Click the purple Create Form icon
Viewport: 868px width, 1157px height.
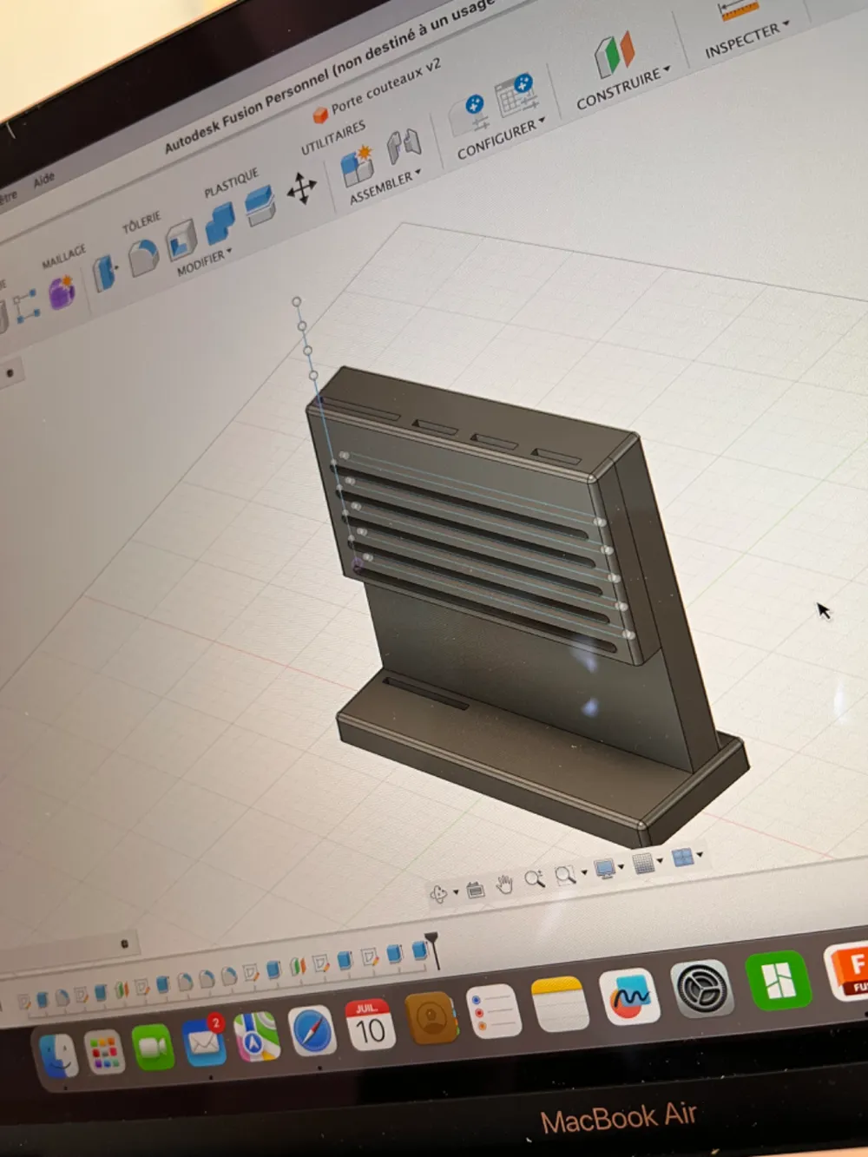[x=62, y=292]
